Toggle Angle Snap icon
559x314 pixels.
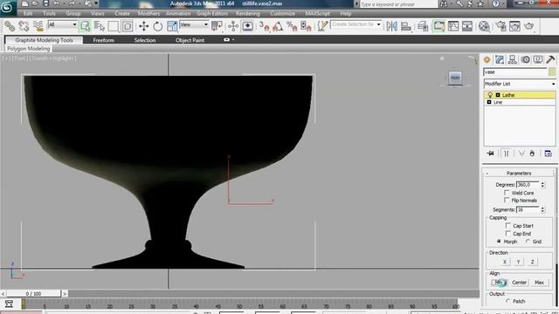point(278,26)
